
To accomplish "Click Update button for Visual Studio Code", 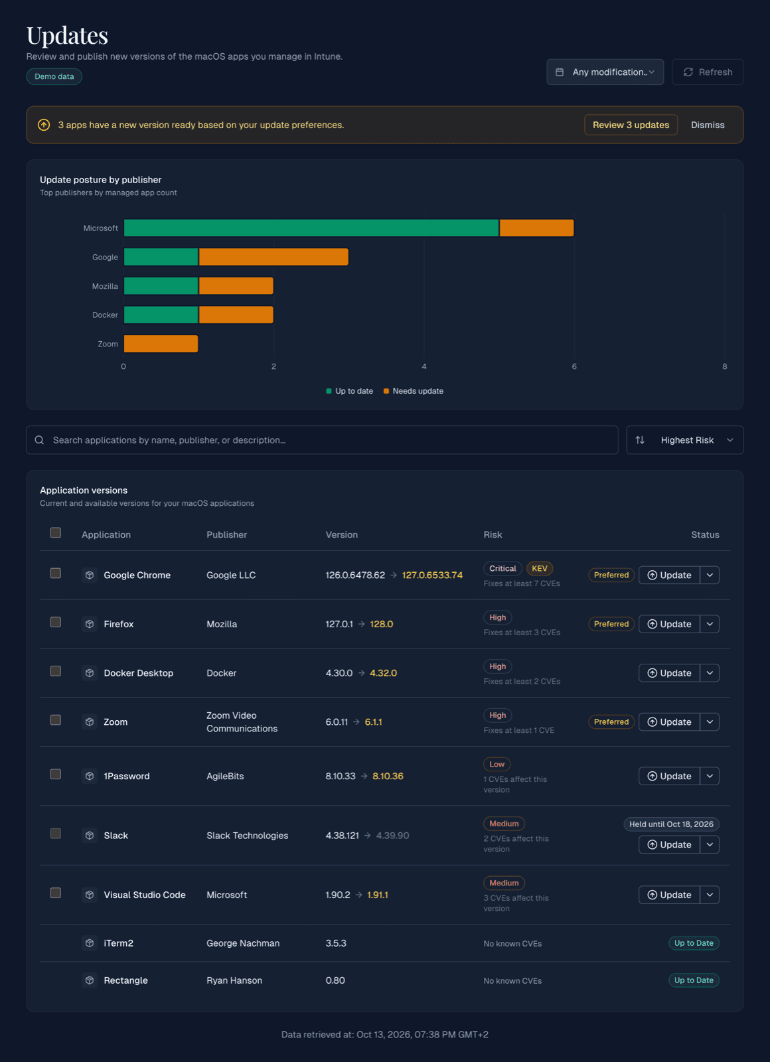I will [669, 895].
